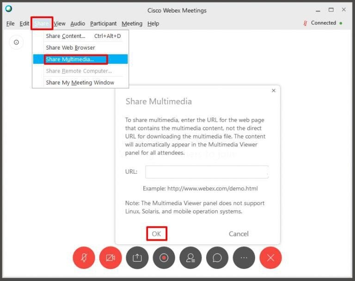Screen dimensions: 355x281
Task: Open the File menu
Action: pos(11,24)
